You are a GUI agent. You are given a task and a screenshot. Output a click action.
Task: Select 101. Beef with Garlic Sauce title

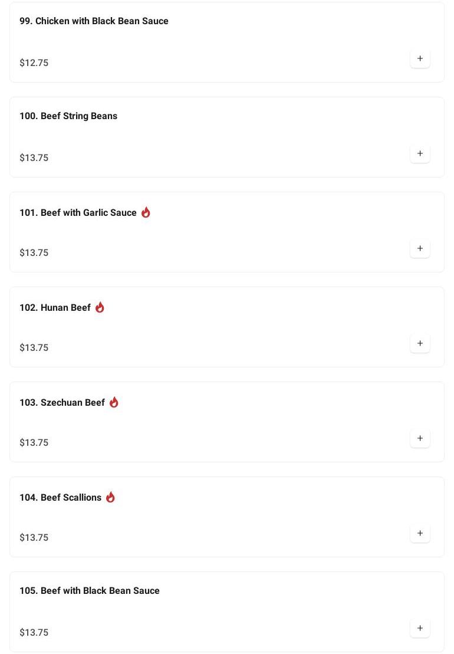pos(78,213)
